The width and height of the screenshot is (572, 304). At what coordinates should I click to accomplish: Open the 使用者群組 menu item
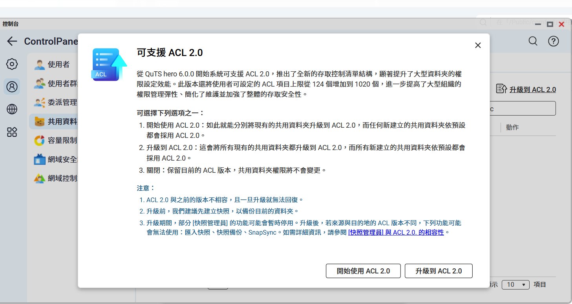pos(61,83)
